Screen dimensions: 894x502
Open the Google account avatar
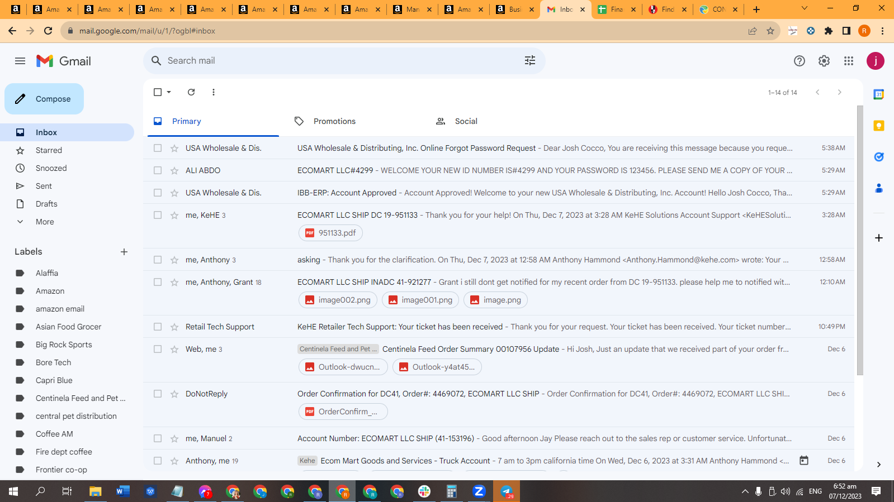pyautogui.click(x=876, y=61)
